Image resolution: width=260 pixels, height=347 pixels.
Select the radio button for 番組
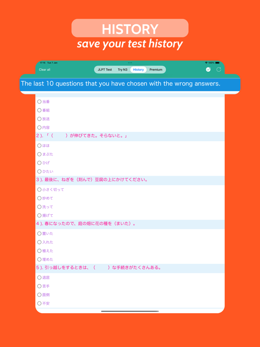coord(39,110)
